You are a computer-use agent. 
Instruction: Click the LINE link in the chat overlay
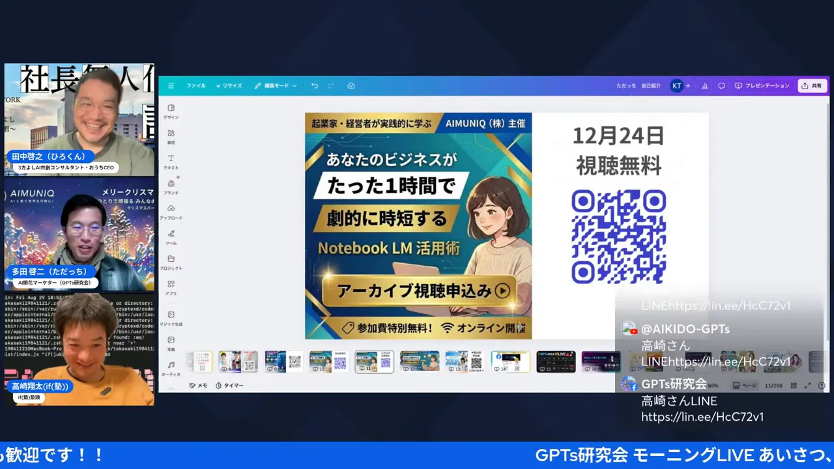click(702, 417)
